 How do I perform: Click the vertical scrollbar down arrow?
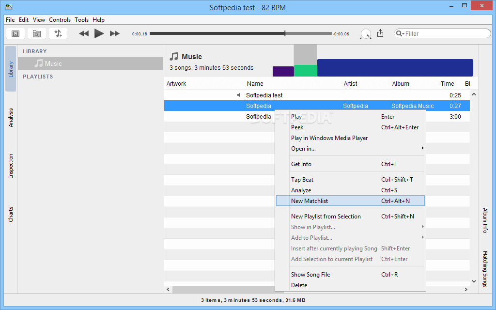(474, 281)
